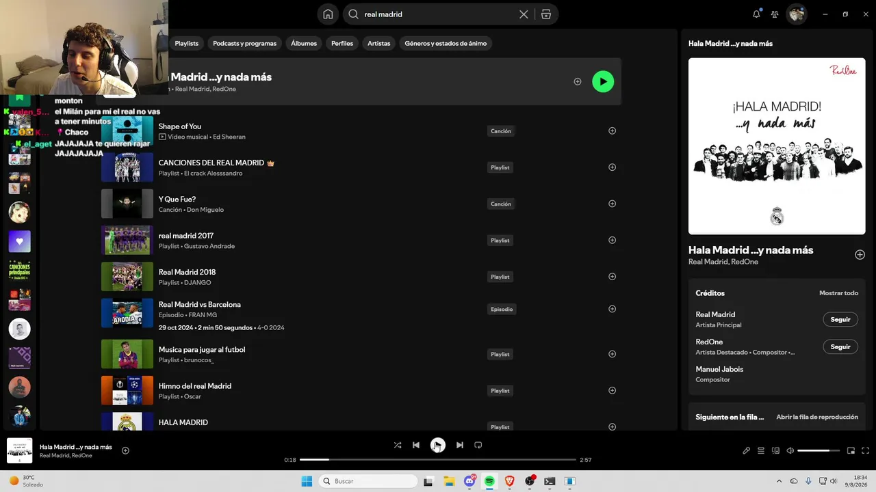Show lyrics with microphone icon

(747, 450)
